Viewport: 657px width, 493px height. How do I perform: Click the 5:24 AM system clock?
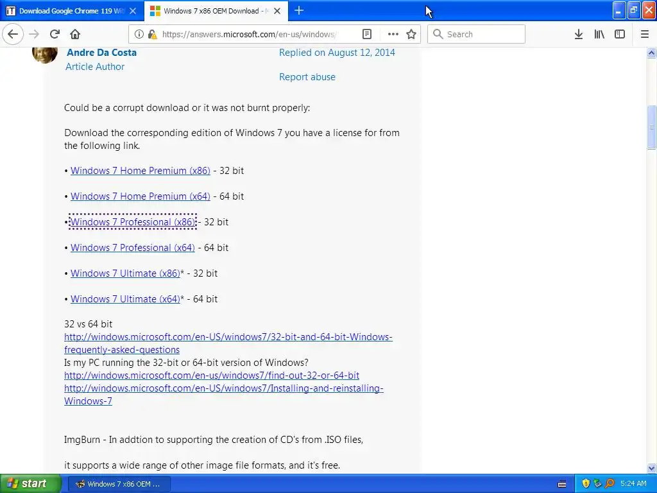click(x=633, y=483)
